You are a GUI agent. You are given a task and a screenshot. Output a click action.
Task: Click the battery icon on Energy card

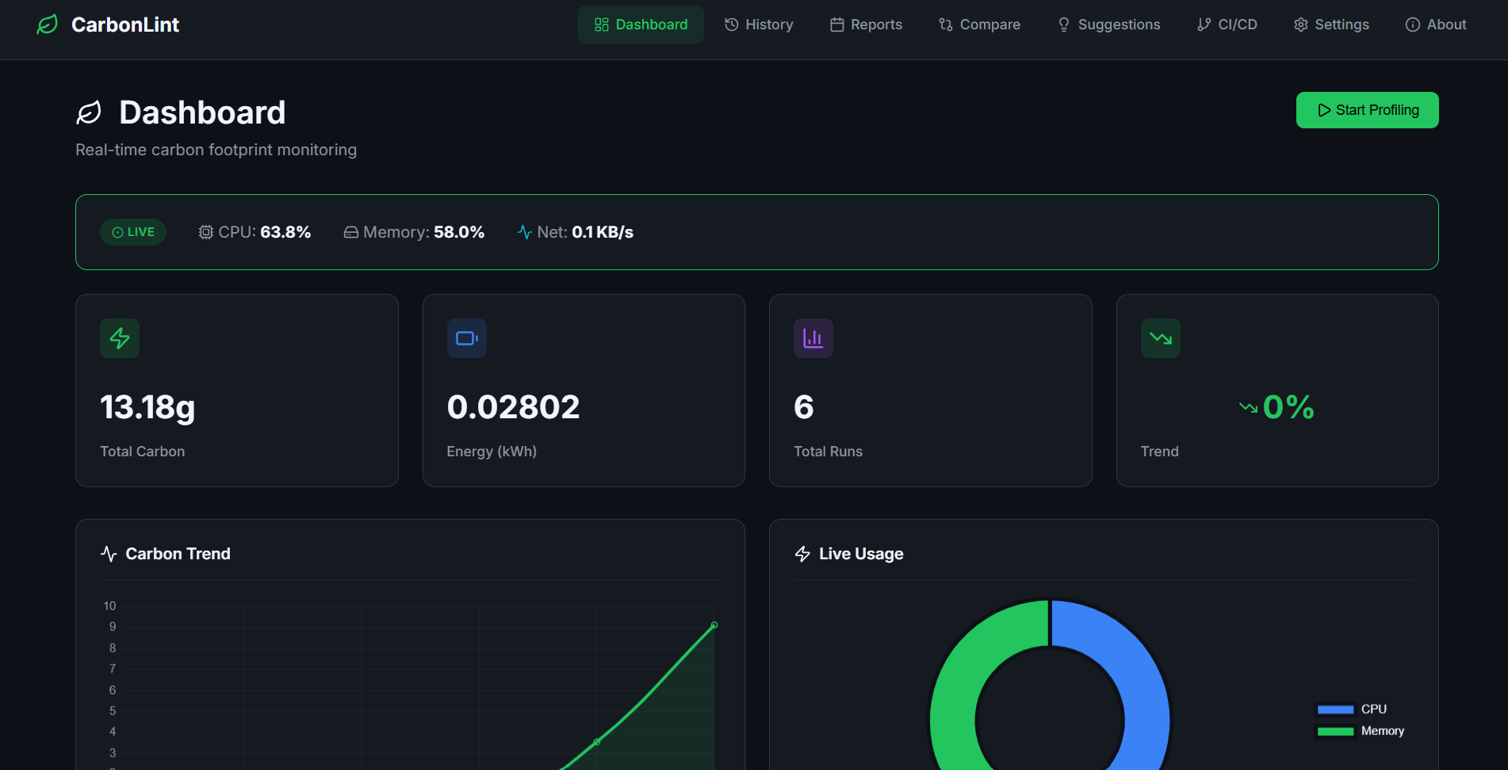[x=467, y=337]
